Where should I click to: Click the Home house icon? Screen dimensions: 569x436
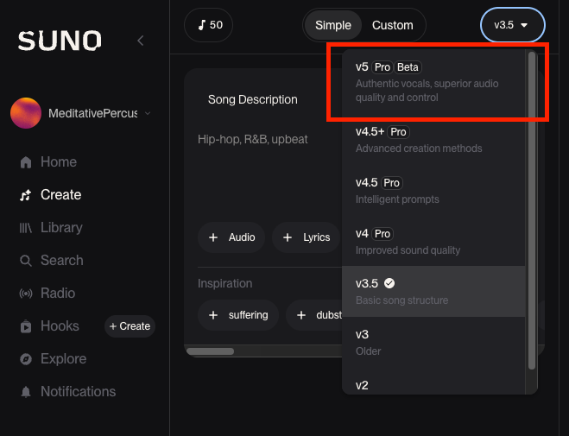(26, 162)
